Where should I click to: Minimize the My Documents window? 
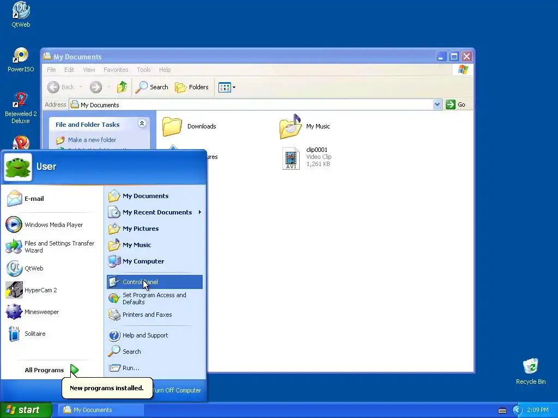(441, 57)
